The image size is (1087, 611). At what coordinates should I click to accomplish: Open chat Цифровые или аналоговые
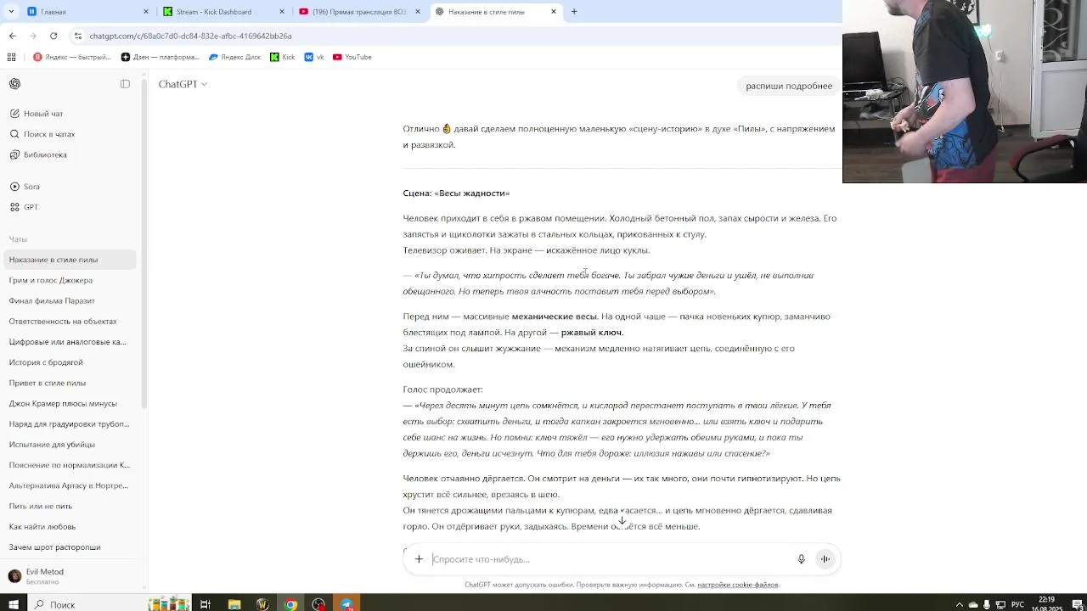coord(70,342)
